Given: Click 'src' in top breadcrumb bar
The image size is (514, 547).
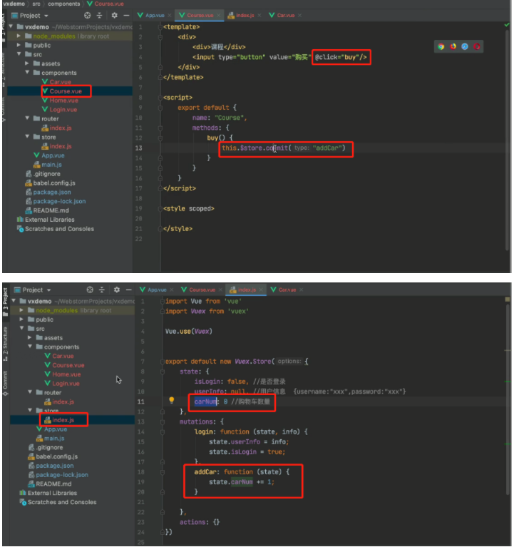Looking at the screenshot, I should [36, 4].
